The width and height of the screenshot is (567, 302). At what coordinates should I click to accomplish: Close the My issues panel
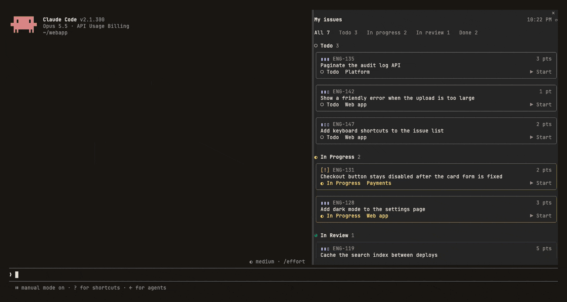(x=553, y=13)
